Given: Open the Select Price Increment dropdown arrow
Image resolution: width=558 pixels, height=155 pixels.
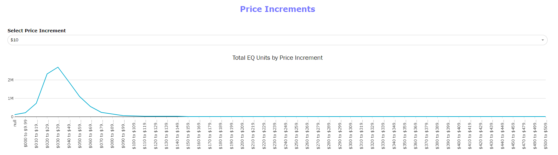Looking at the screenshot, I should (542, 40).
